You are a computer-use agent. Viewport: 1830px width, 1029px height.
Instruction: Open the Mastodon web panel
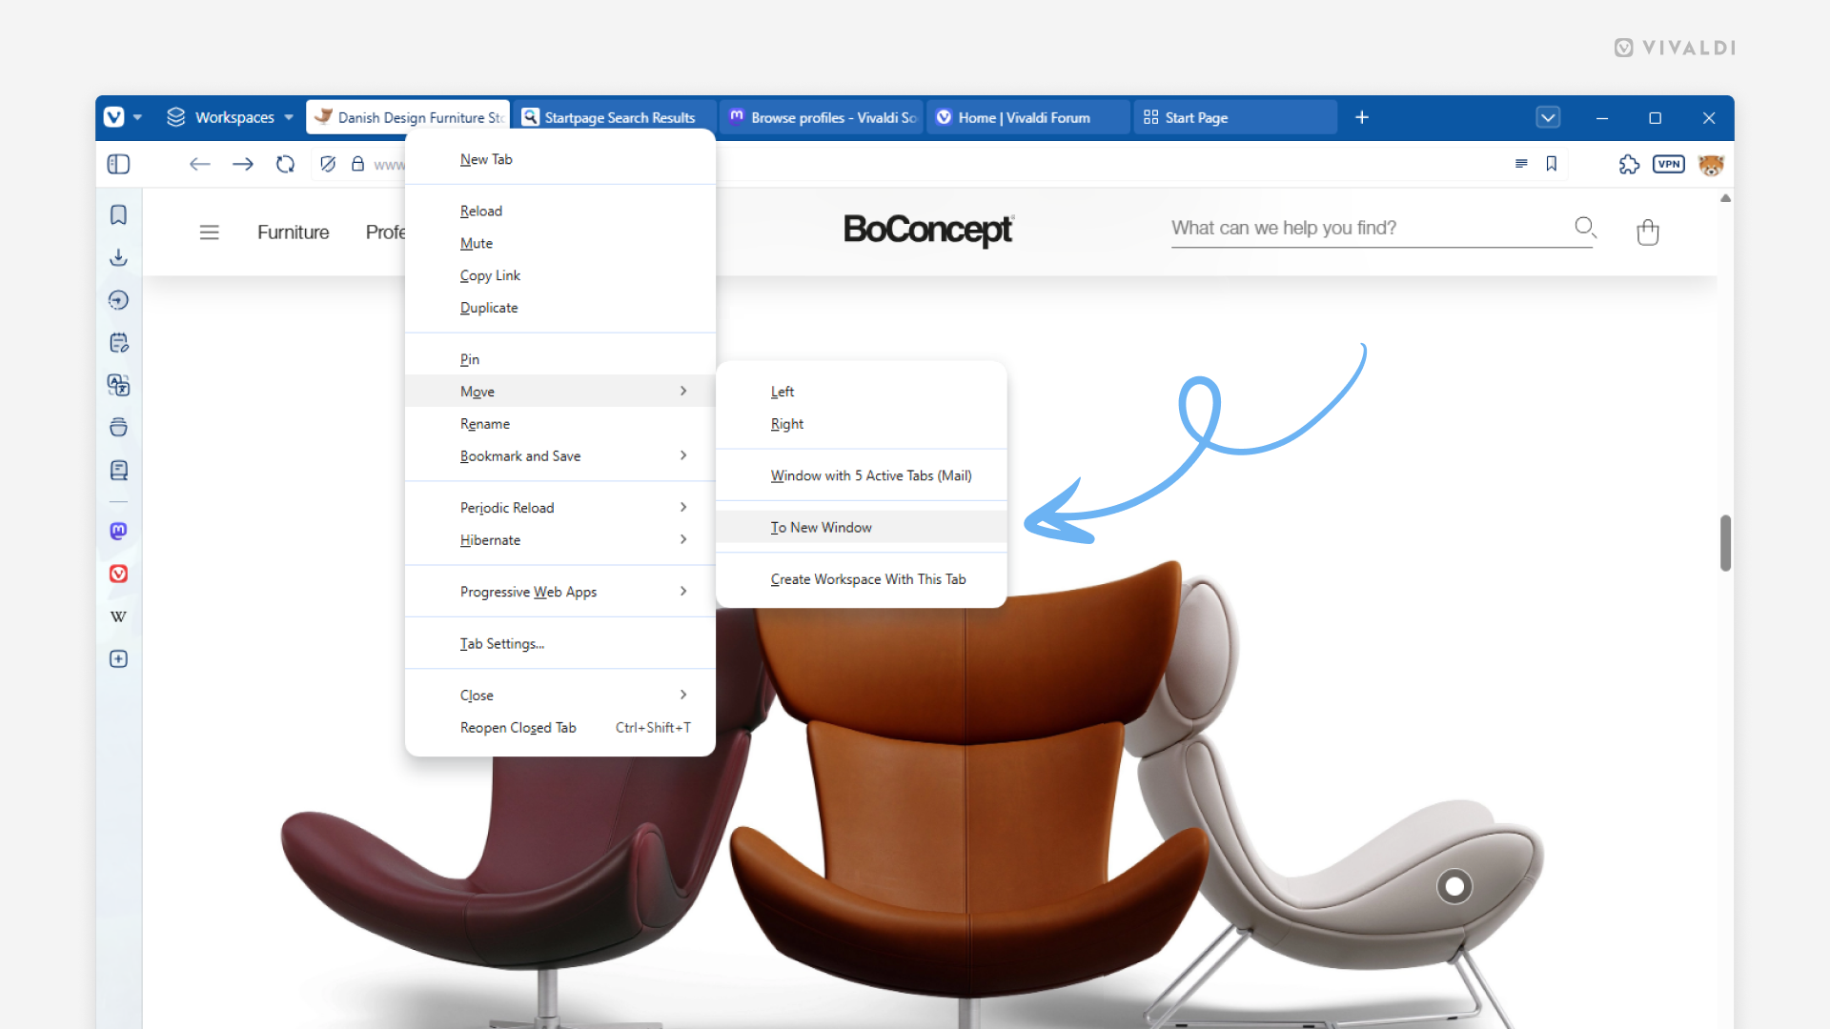(118, 531)
